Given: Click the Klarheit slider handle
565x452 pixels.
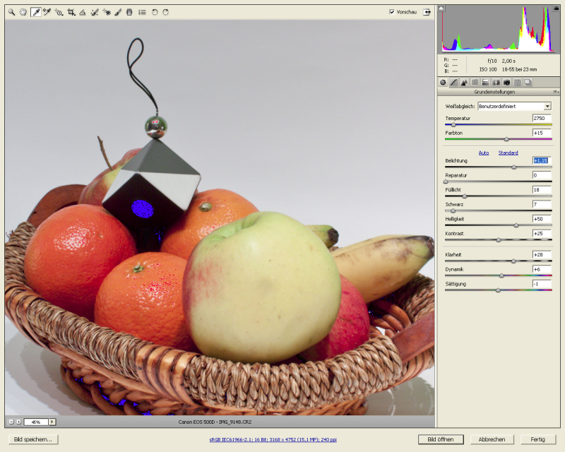Looking at the screenshot, I should (x=513, y=261).
